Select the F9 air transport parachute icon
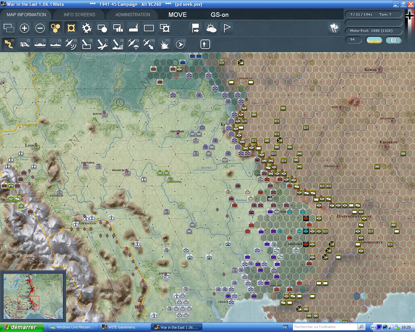The image size is (415, 332). pos(133,44)
